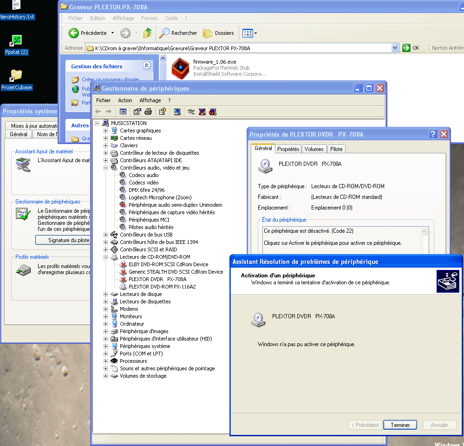Open the Affichage menu in Gestionnaire de périphériques
464x446 pixels.
[x=150, y=100]
